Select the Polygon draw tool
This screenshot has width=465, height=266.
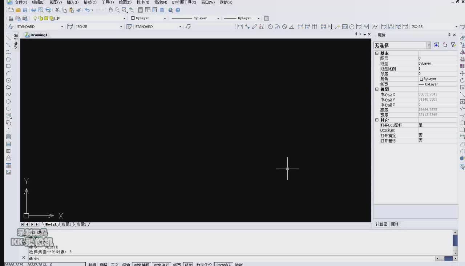[x=8, y=59]
